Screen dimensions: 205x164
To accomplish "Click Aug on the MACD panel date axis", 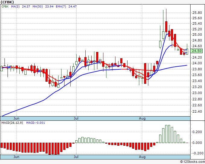I will 142,157.
